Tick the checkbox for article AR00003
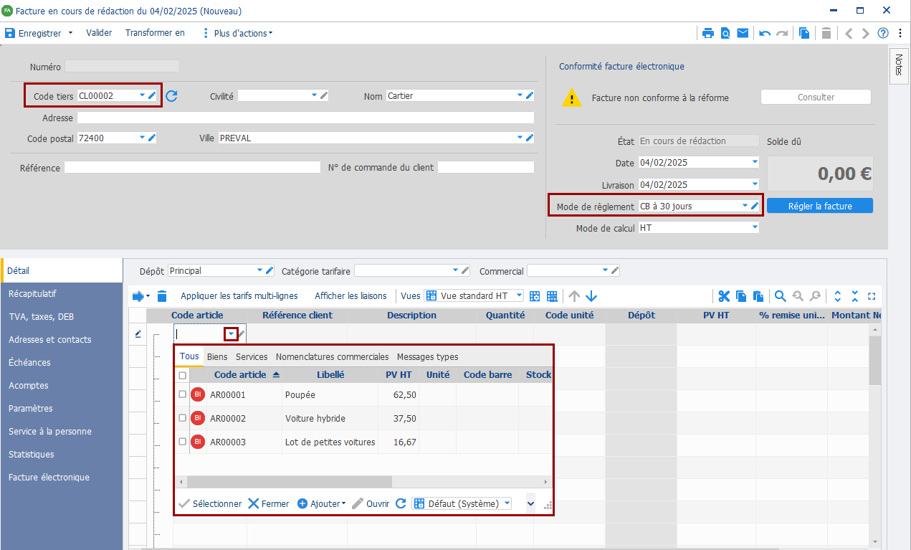This screenshot has width=911, height=550. (x=182, y=442)
